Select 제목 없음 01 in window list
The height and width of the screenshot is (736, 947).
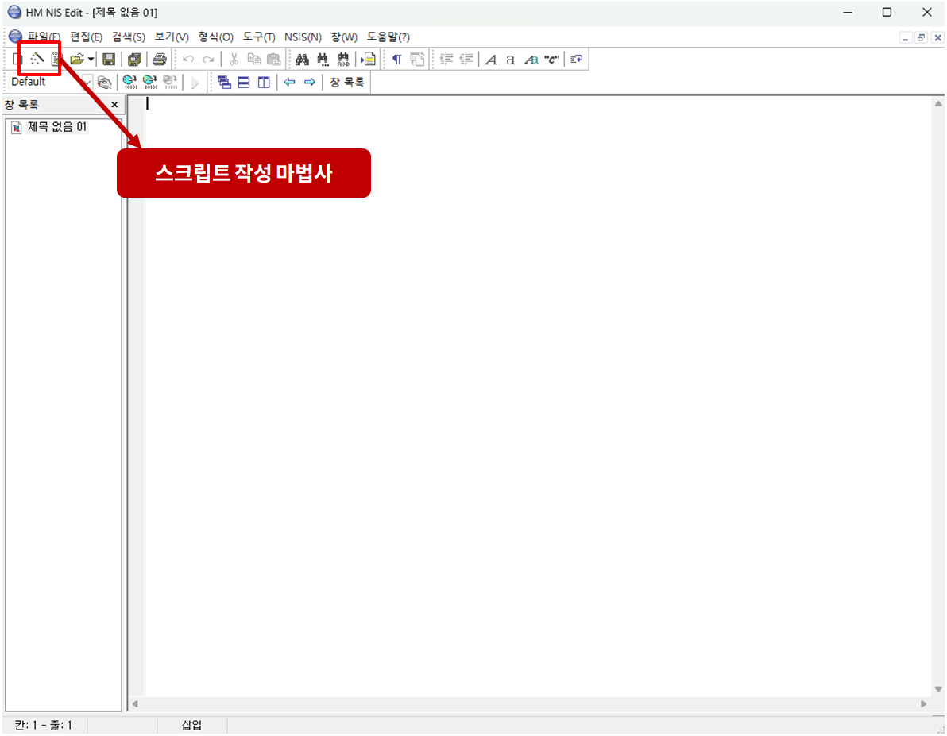click(57, 127)
